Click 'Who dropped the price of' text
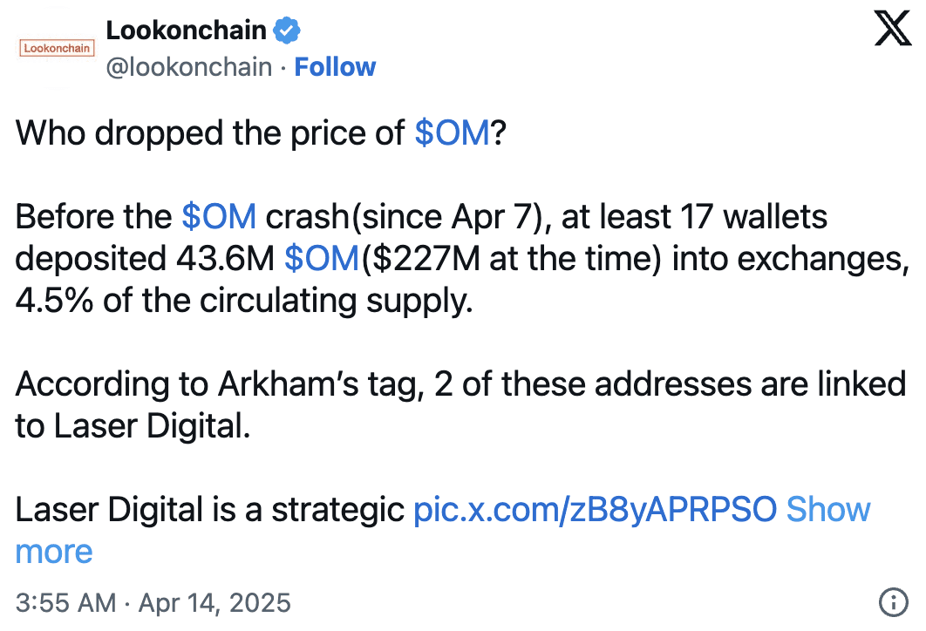The height and width of the screenshot is (631, 926). click(x=209, y=133)
